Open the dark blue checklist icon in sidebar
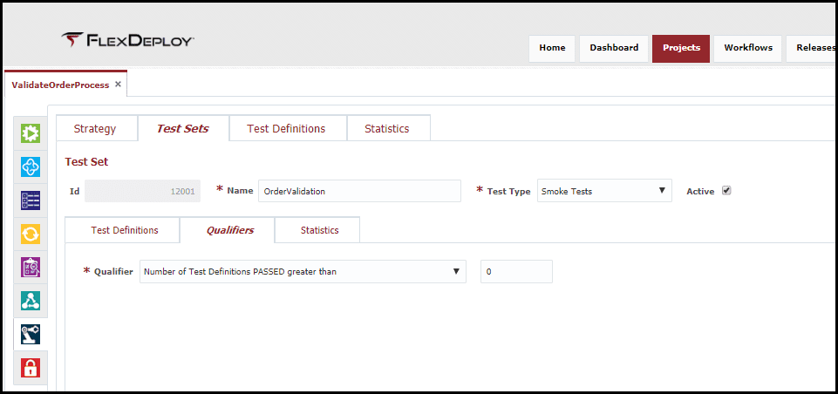This screenshot has height=394, width=838. coord(31,200)
